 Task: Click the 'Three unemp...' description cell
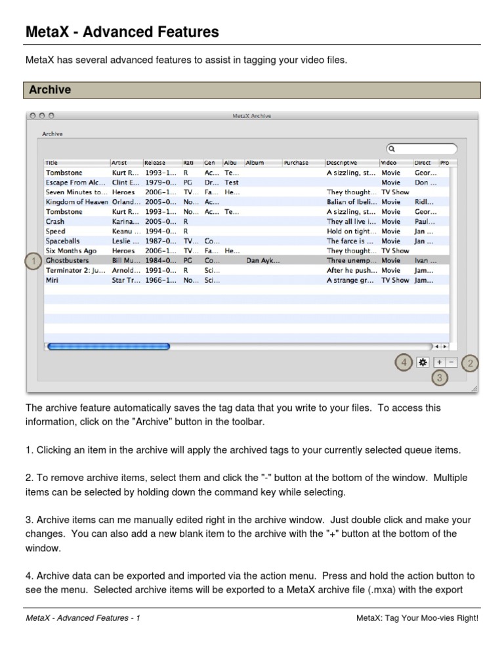tap(352, 261)
